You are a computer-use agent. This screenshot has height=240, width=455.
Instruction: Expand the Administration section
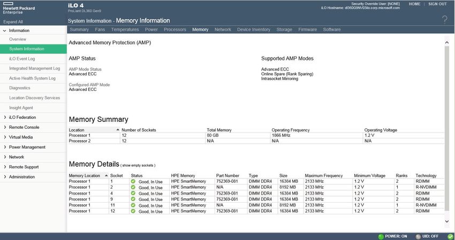point(5,176)
